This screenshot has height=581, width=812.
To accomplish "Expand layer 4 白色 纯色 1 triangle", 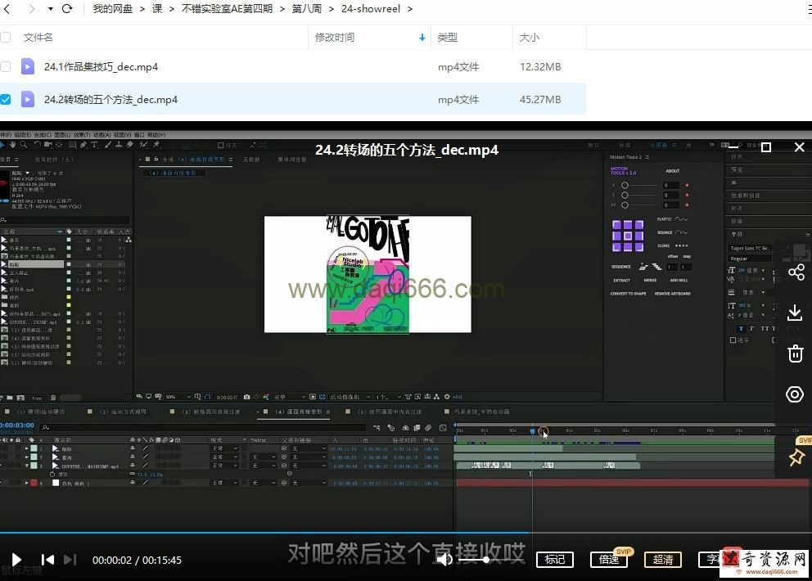I will pos(27,483).
